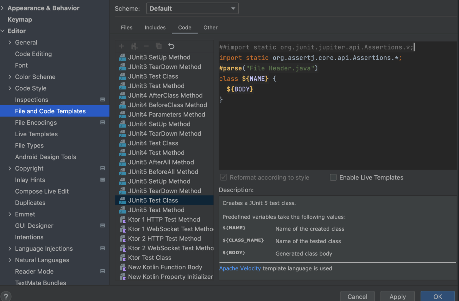Click the icon beside Ktor 2 HTTP Test Method
The height and width of the screenshot is (301, 459).
point(122,239)
